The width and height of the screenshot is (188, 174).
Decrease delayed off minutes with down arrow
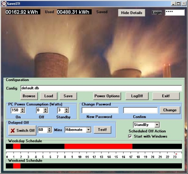click(x=49, y=131)
